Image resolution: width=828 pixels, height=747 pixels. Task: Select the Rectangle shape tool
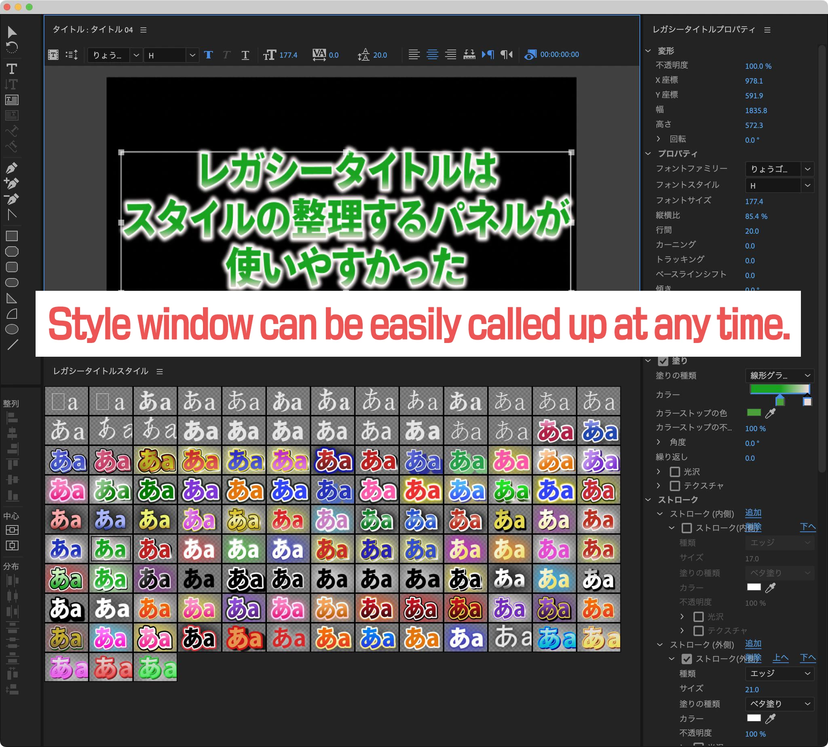click(11, 236)
